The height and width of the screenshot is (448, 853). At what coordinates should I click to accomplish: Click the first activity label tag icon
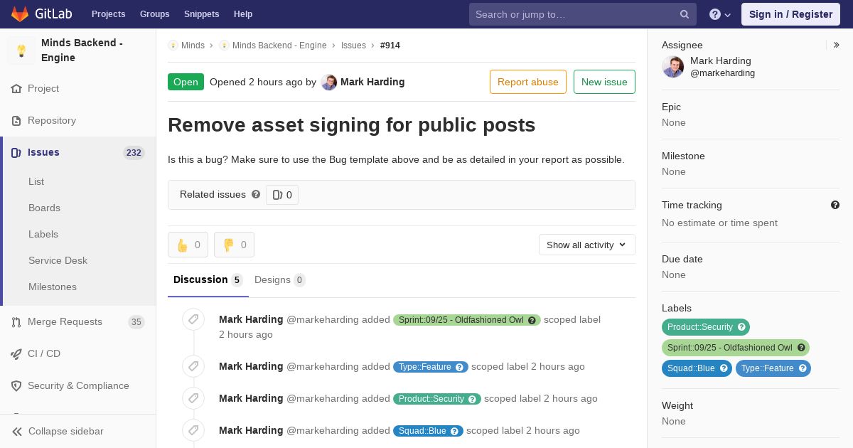(x=193, y=319)
